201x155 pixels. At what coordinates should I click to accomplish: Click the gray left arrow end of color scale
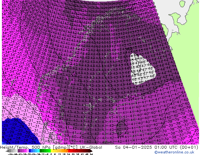pyautogui.click(x=7, y=151)
